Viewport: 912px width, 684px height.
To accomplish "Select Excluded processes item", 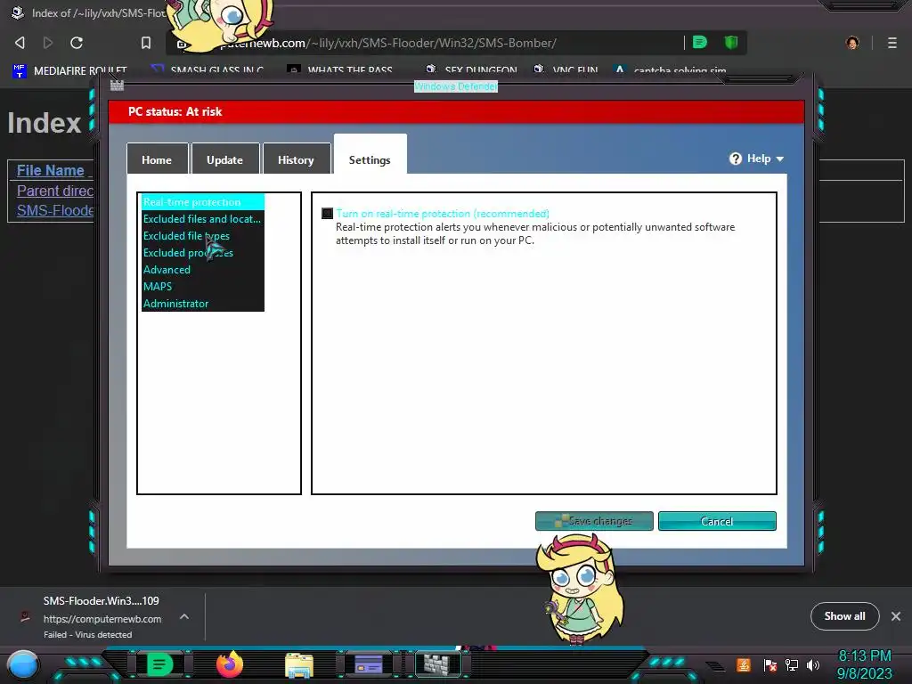I will [203, 252].
